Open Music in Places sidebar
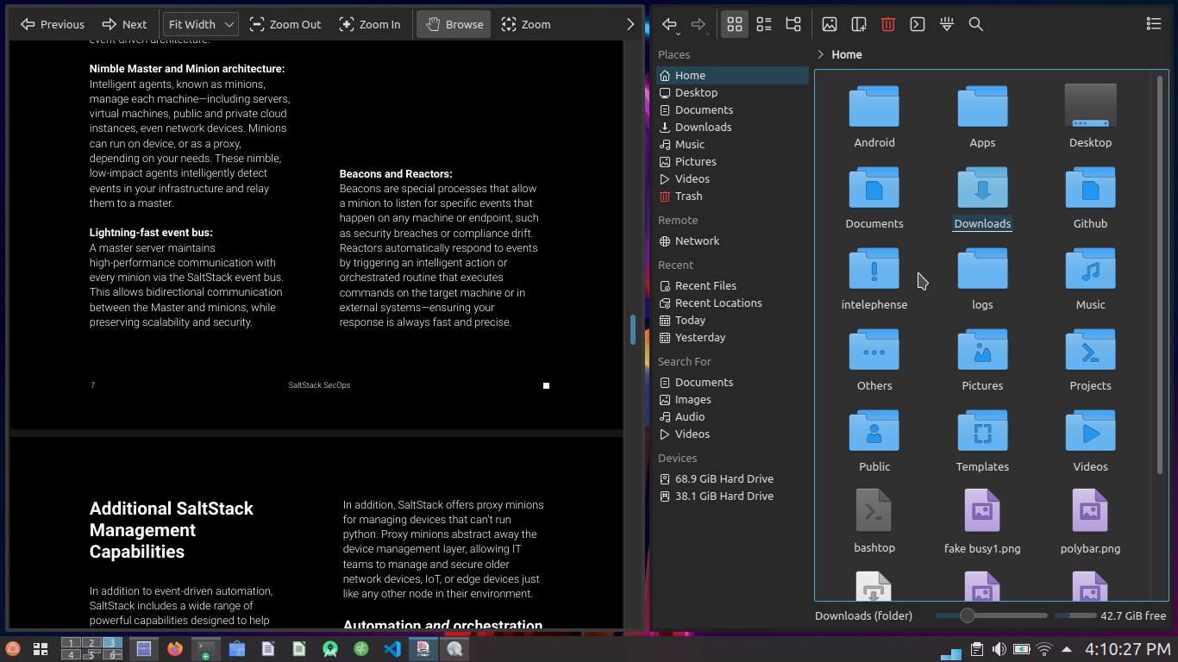This screenshot has height=662, width=1178. pyautogui.click(x=732, y=144)
